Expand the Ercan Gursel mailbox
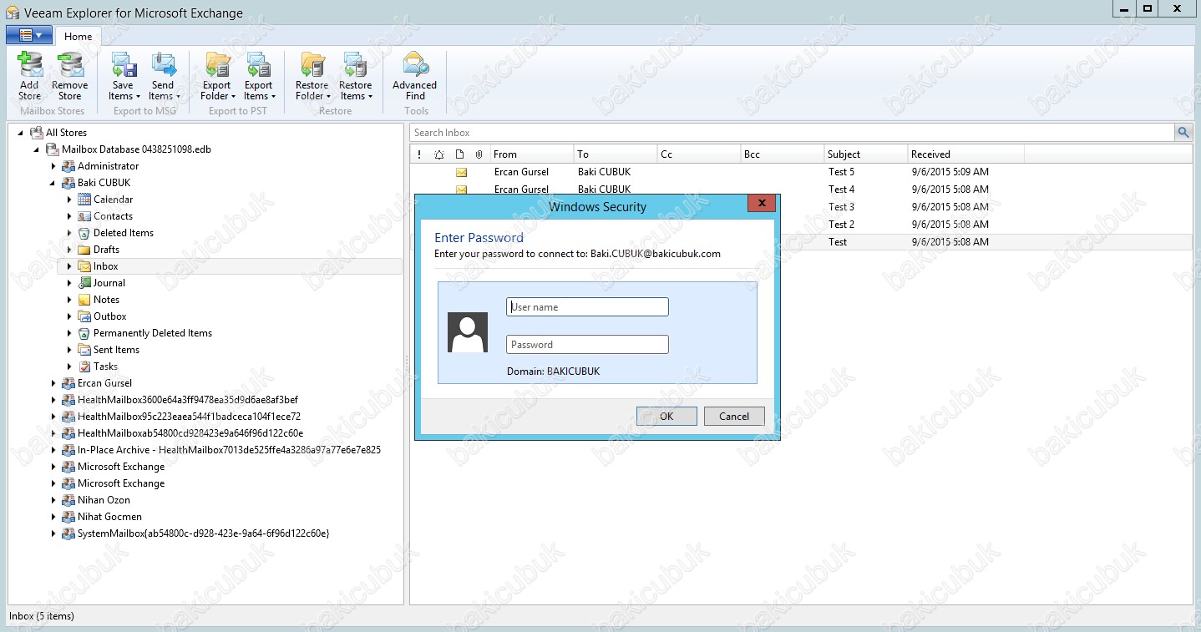 tap(53, 383)
